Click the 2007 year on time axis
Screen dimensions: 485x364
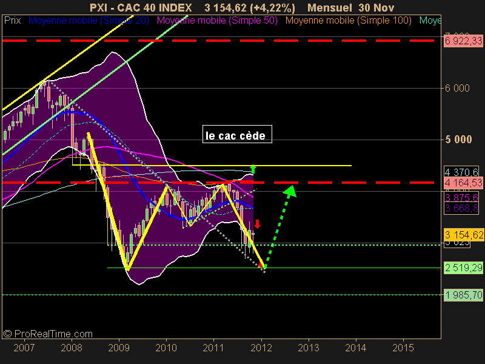(x=24, y=348)
